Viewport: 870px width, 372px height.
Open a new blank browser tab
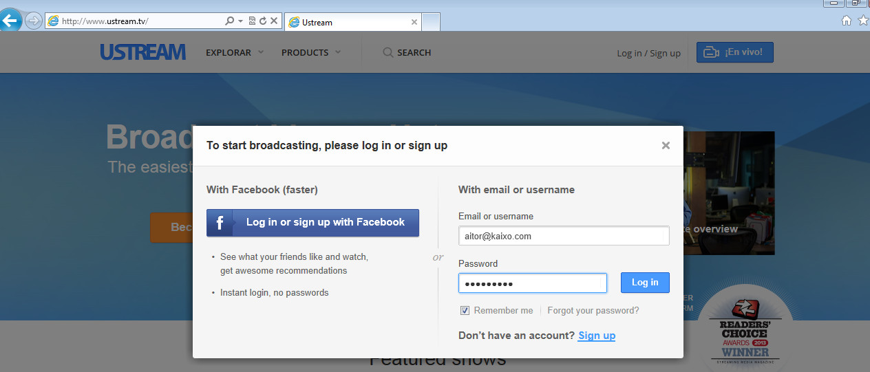pos(431,22)
